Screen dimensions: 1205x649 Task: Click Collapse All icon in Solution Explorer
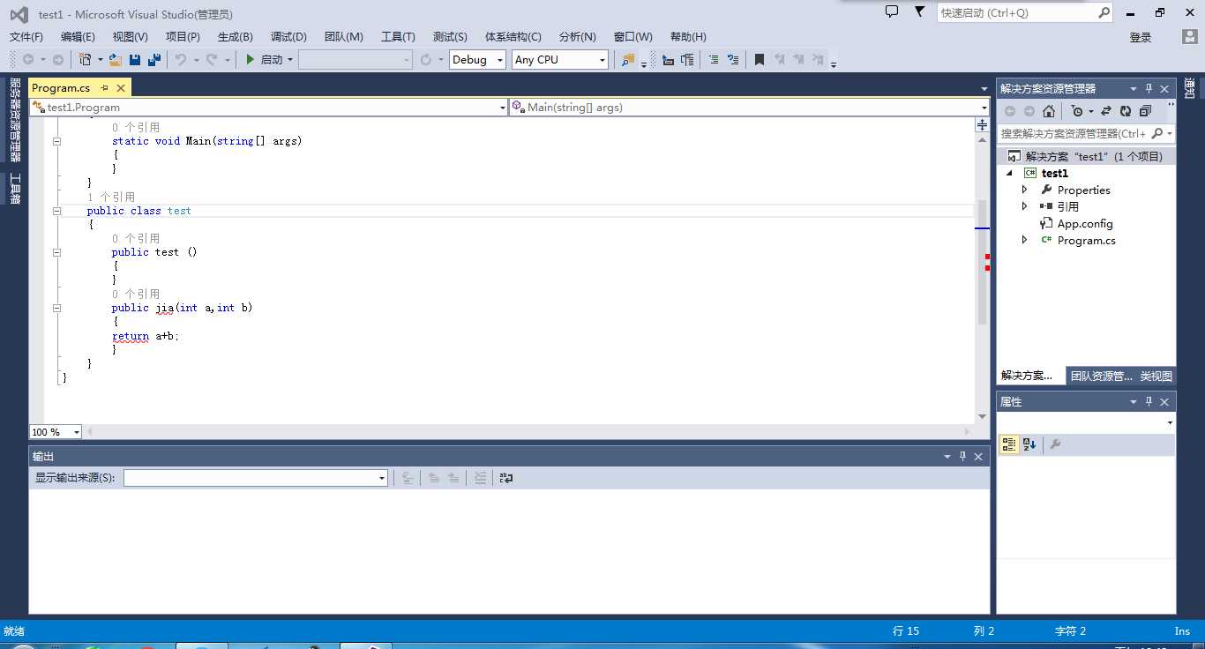point(1145,111)
